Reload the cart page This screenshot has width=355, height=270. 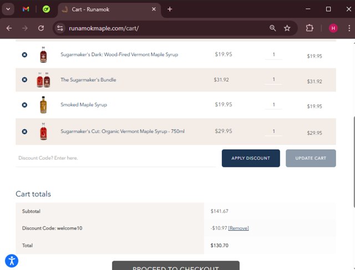(x=41, y=28)
